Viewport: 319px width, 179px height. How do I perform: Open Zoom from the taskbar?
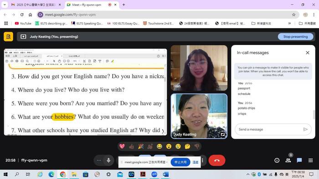coord(154,174)
